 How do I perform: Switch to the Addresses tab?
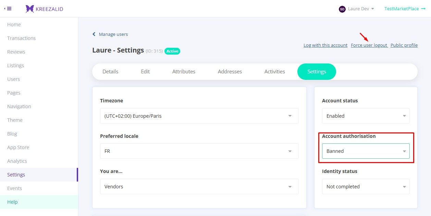click(230, 72)
